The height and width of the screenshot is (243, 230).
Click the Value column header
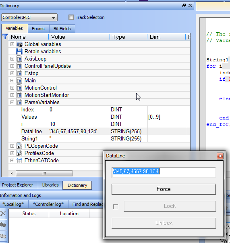tap(79, 37)
